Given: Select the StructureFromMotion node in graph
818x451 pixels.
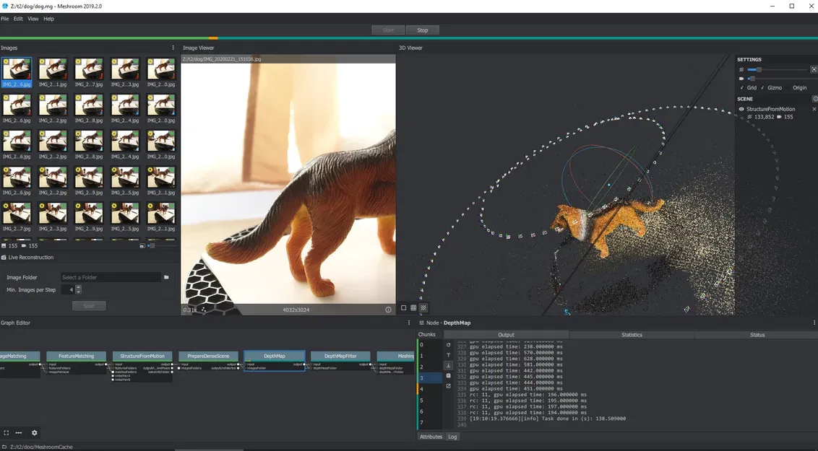Looking at the screenshot, I should 142,356.
